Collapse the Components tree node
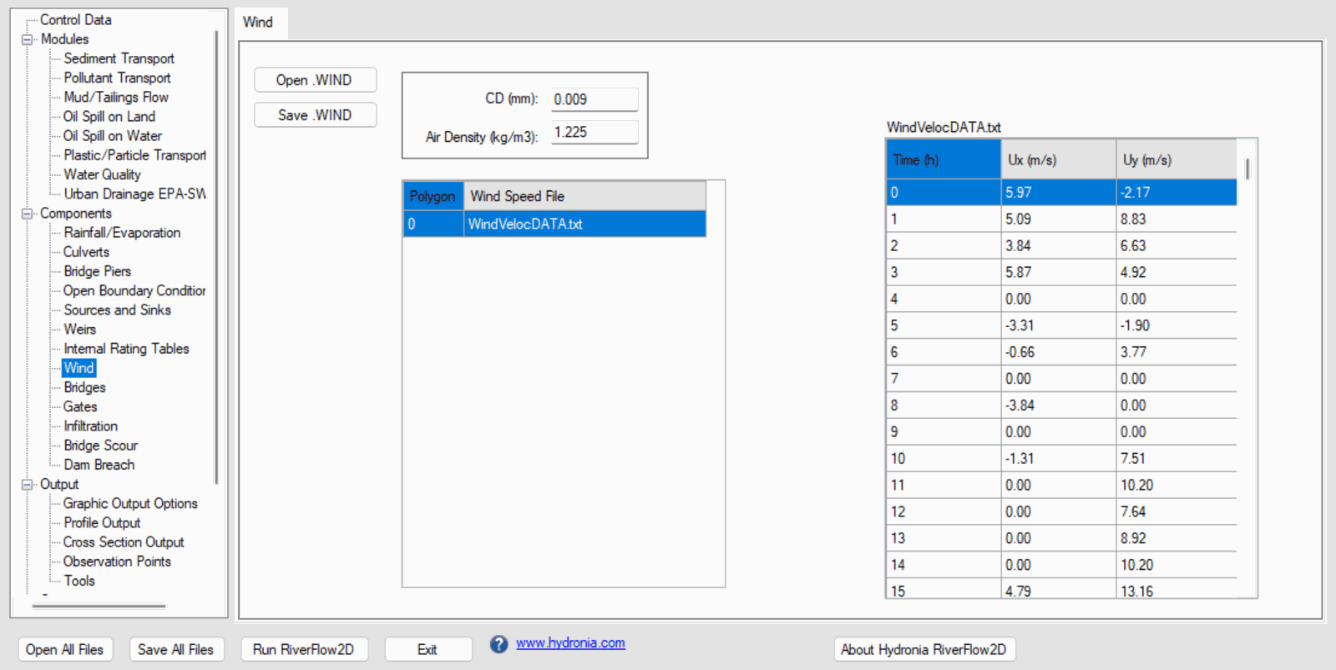 pyautogui.click(x=28, y=214)
